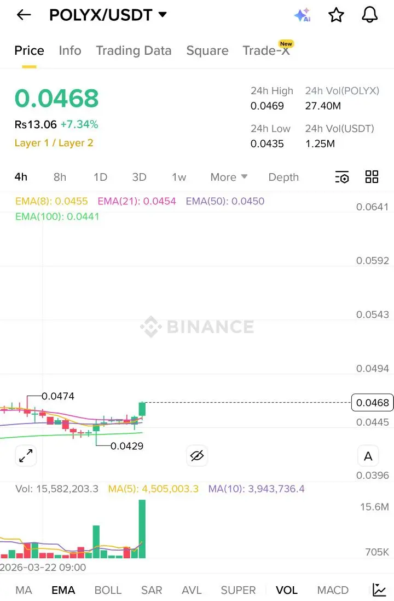Tap the 24h Vol(USDT) value 1.25M
The width and height of the screenshot is (394, 601).
click(320, 144)
